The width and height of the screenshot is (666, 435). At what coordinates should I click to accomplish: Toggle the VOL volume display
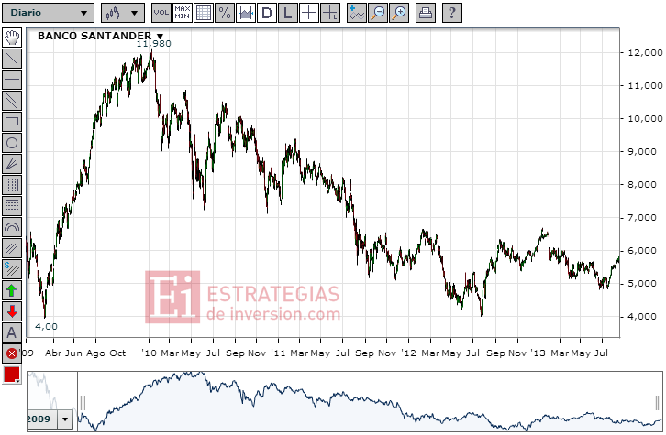pos(161,13)
